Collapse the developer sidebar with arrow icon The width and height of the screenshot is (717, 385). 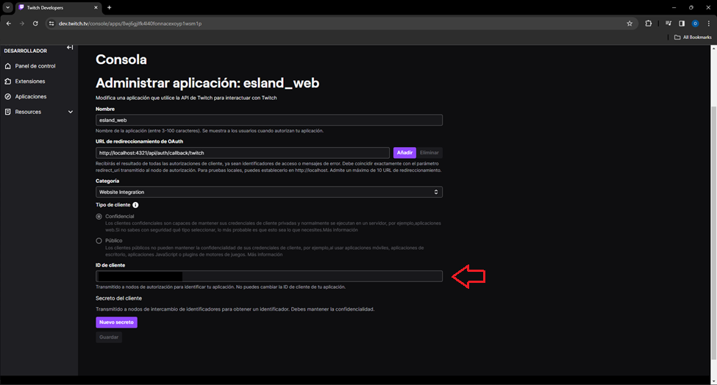pos(70,48)
